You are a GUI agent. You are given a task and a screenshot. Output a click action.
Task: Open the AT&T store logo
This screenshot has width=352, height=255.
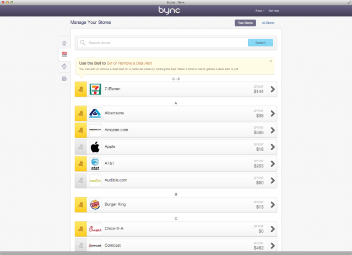[x=95, y=164]
